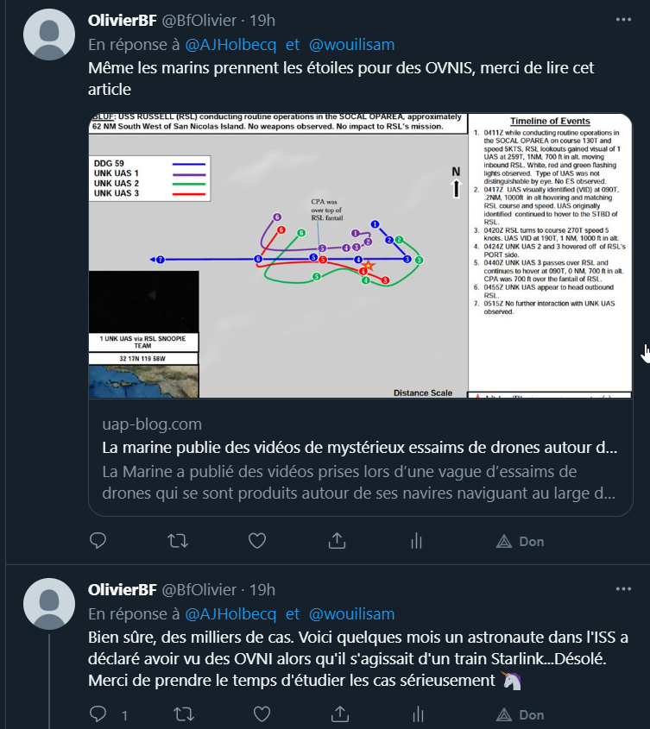Reply to the second tweet about Starlink
Screen dimensions: 650x729
pos(98,713)
